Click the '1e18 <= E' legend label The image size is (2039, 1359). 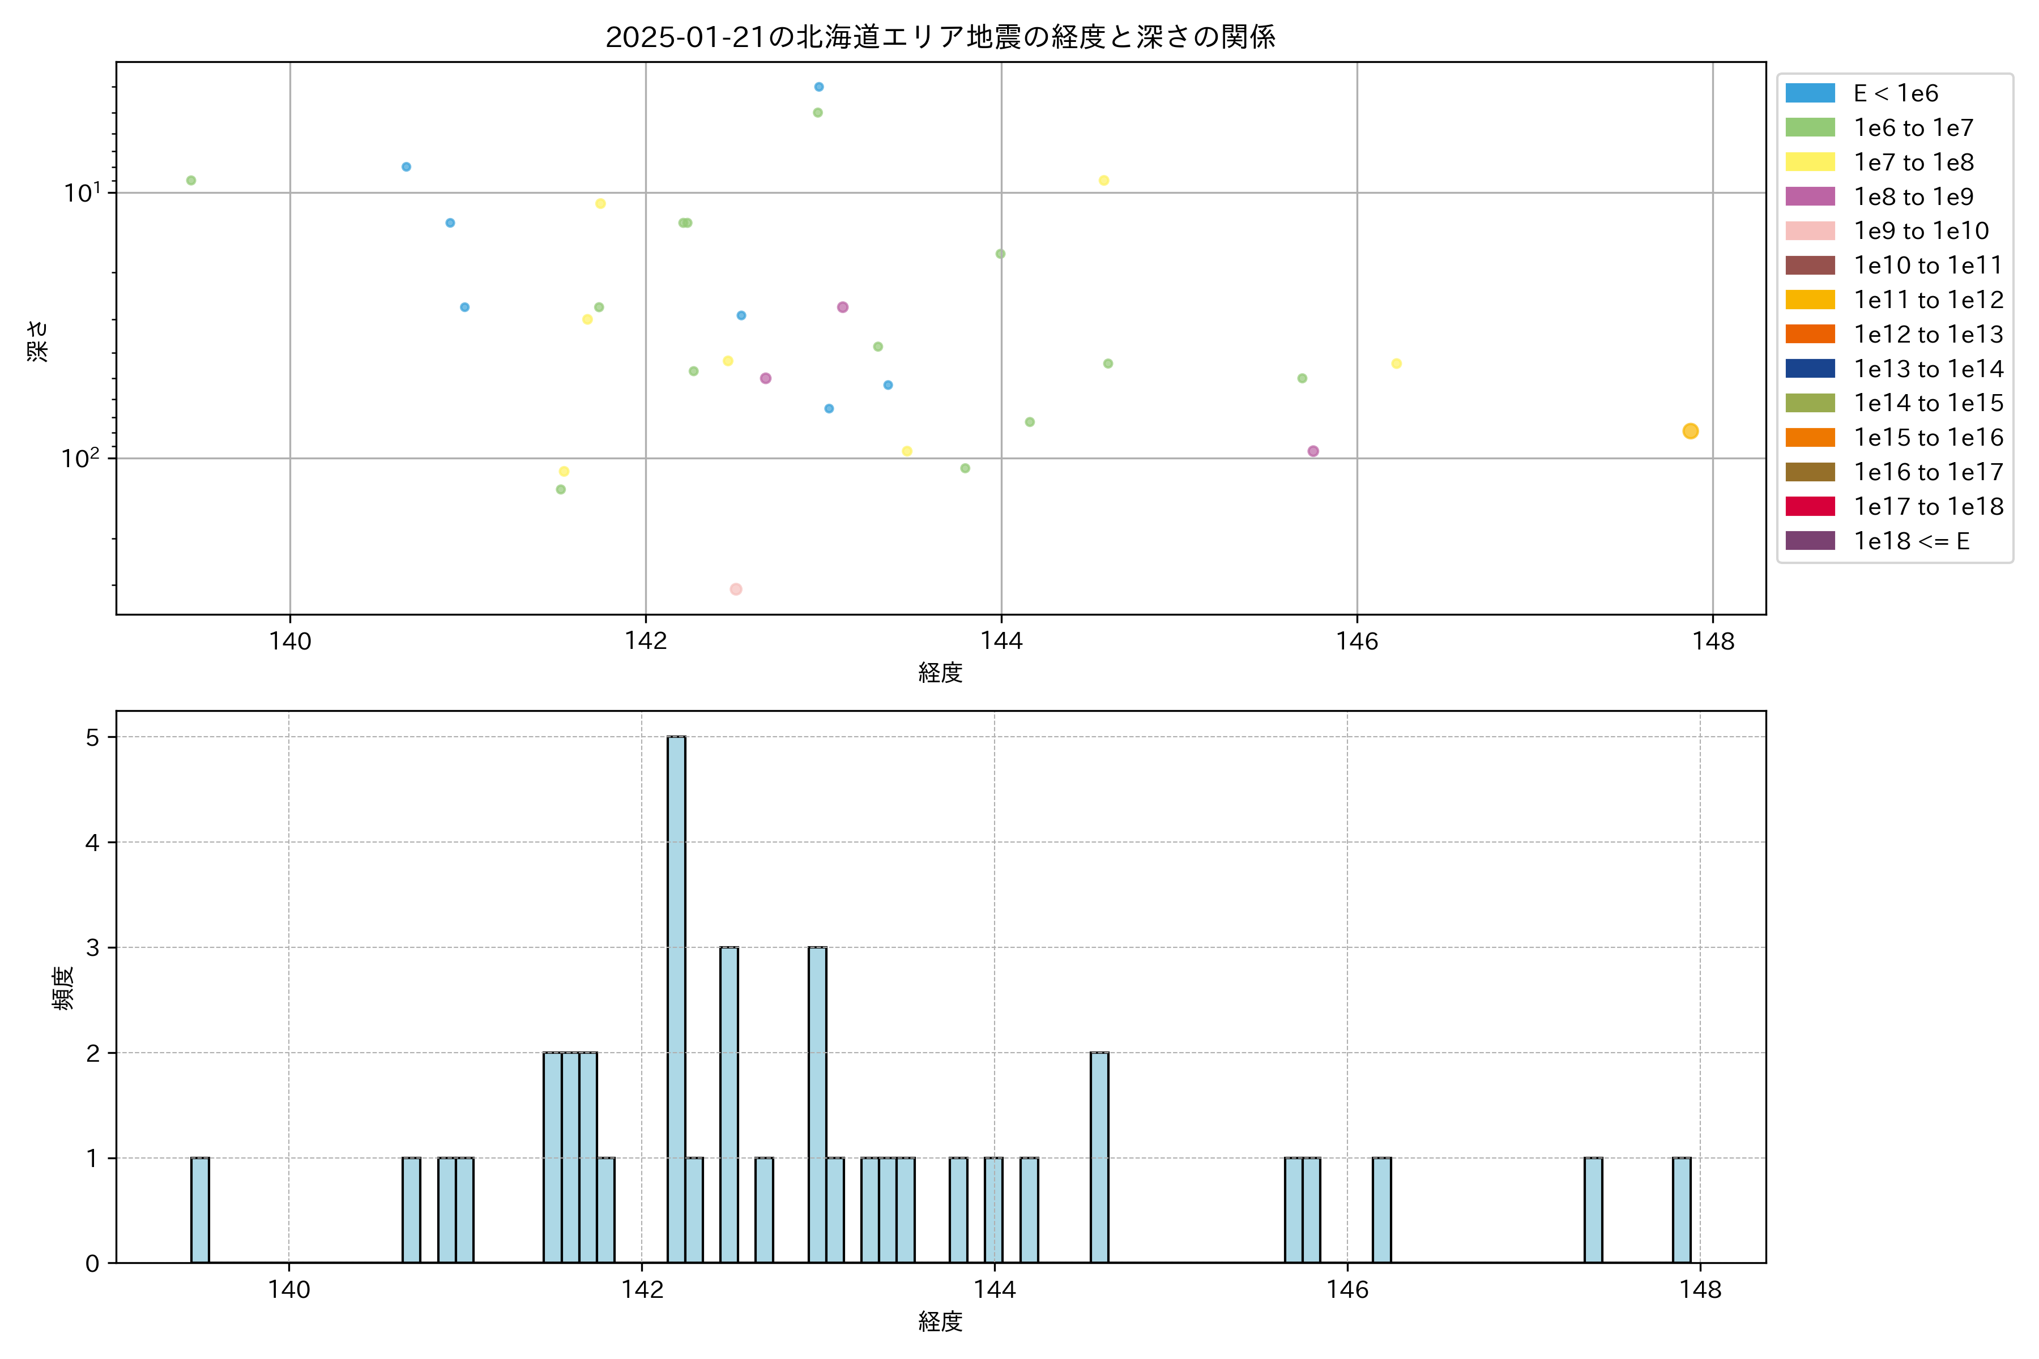pos(1912,541)
